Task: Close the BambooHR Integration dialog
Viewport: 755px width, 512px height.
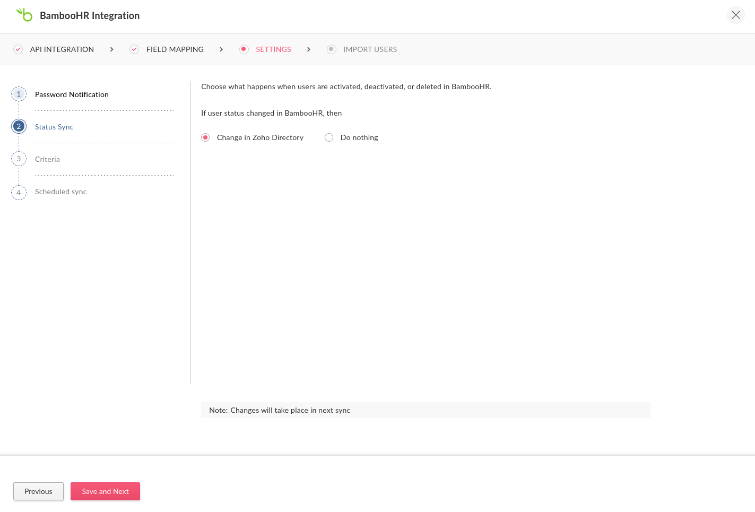Action: tap(736, 15)
